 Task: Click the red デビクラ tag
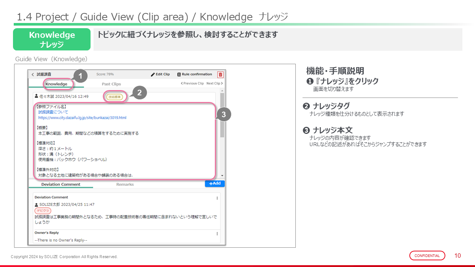click(x=43, y=211)
